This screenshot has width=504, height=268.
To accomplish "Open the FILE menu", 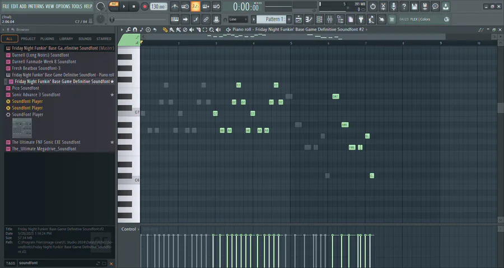I will click(6, 6).
